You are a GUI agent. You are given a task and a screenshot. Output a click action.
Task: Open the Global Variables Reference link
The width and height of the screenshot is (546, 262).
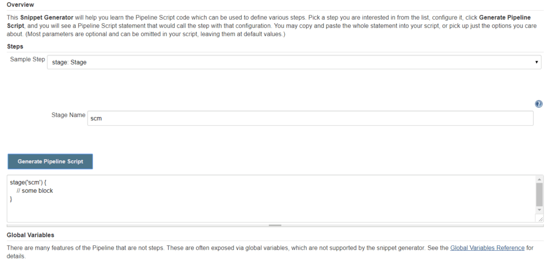click(487, 248)
